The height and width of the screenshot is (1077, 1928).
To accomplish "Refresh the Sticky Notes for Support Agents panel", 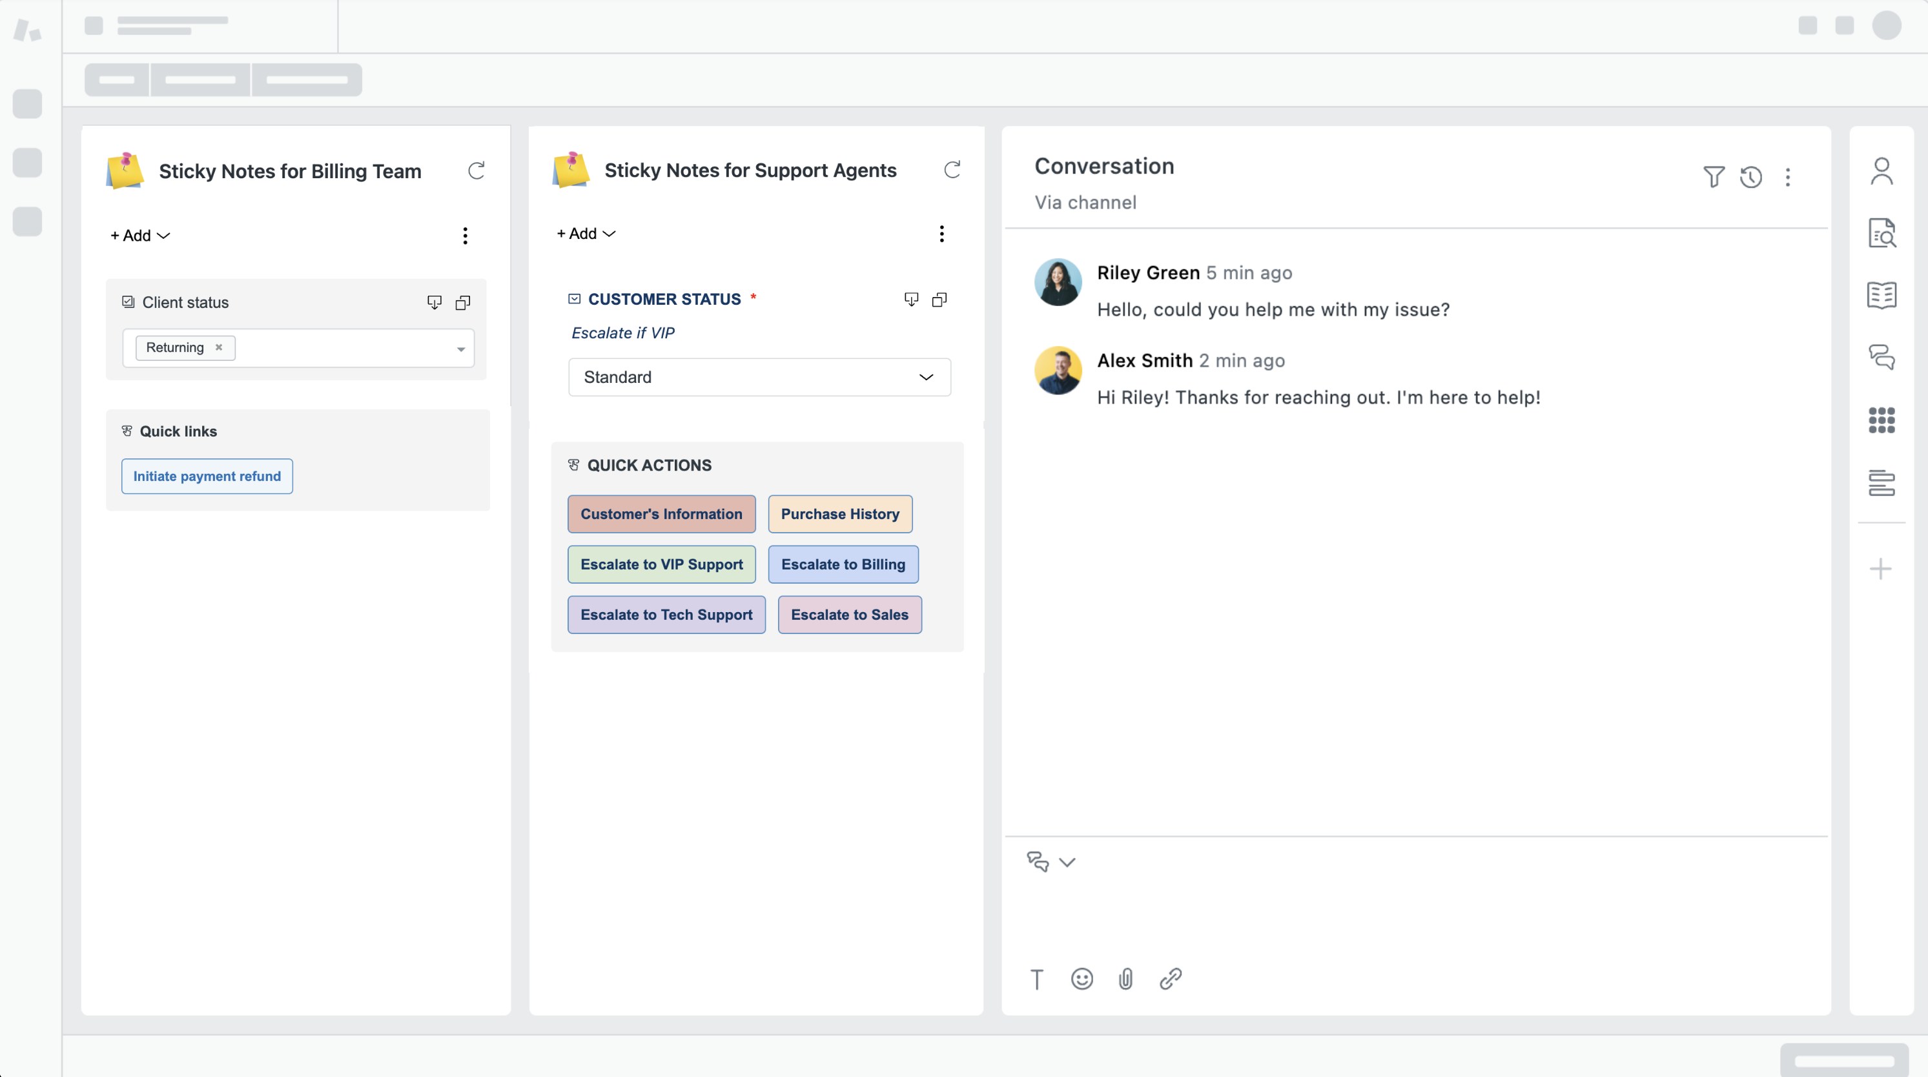I will (952, 170).
